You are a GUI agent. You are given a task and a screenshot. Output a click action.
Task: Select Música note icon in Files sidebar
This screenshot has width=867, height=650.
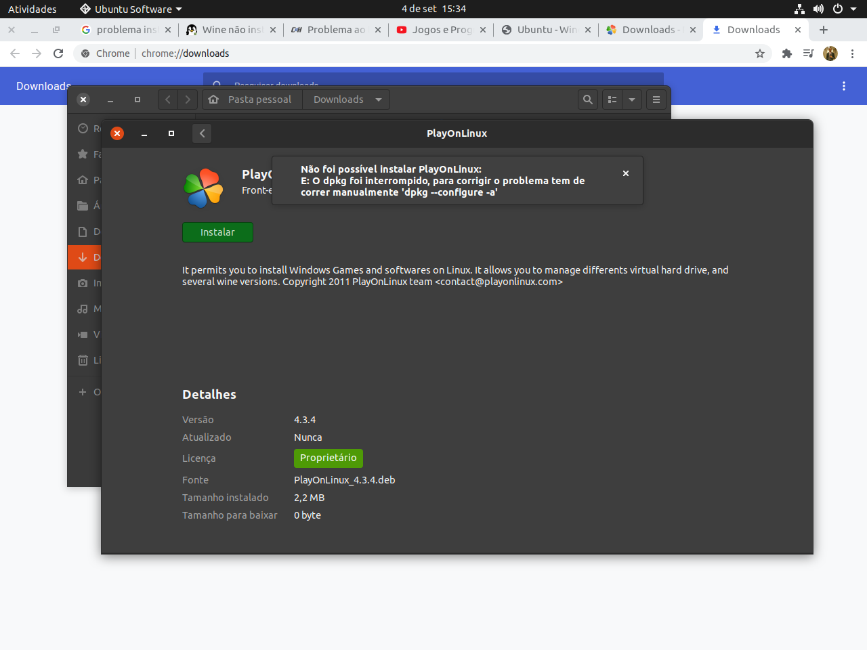pos(83,309)
